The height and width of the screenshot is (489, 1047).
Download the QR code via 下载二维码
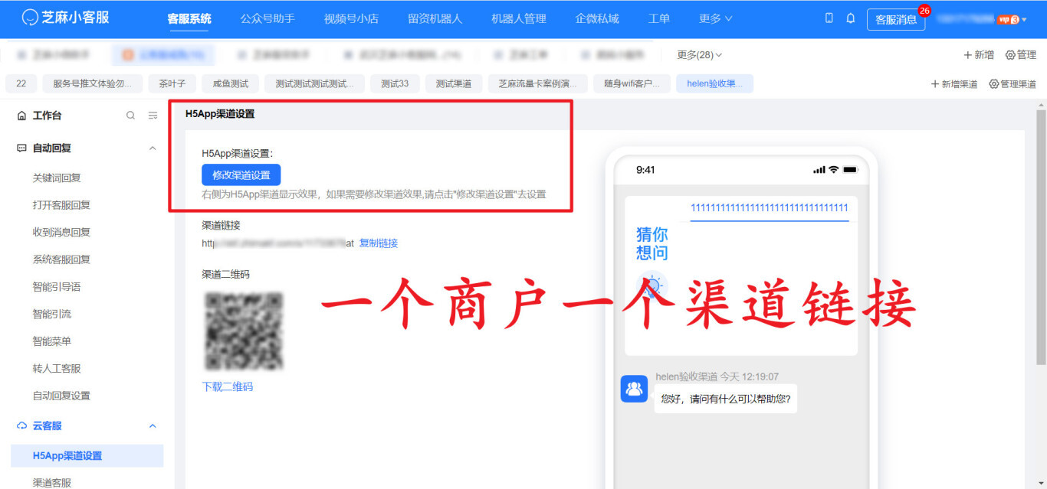pos(227,386)
